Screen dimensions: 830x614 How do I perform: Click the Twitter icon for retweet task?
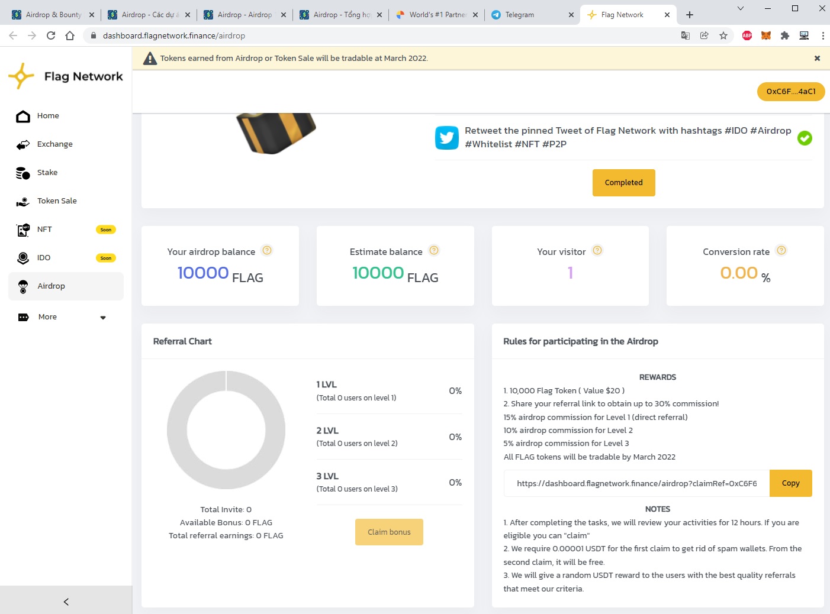[x=447, y=138]
